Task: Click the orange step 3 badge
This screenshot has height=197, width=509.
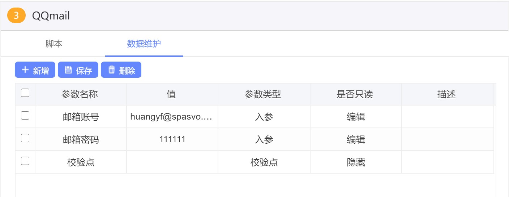Action: [16, 15]
